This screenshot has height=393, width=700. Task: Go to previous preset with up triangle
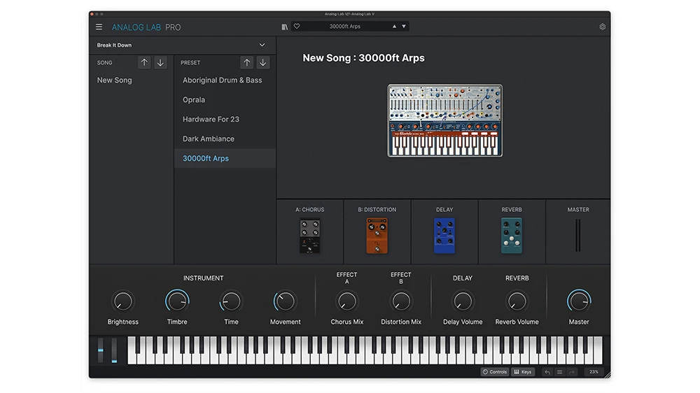[x=394, y=27]
